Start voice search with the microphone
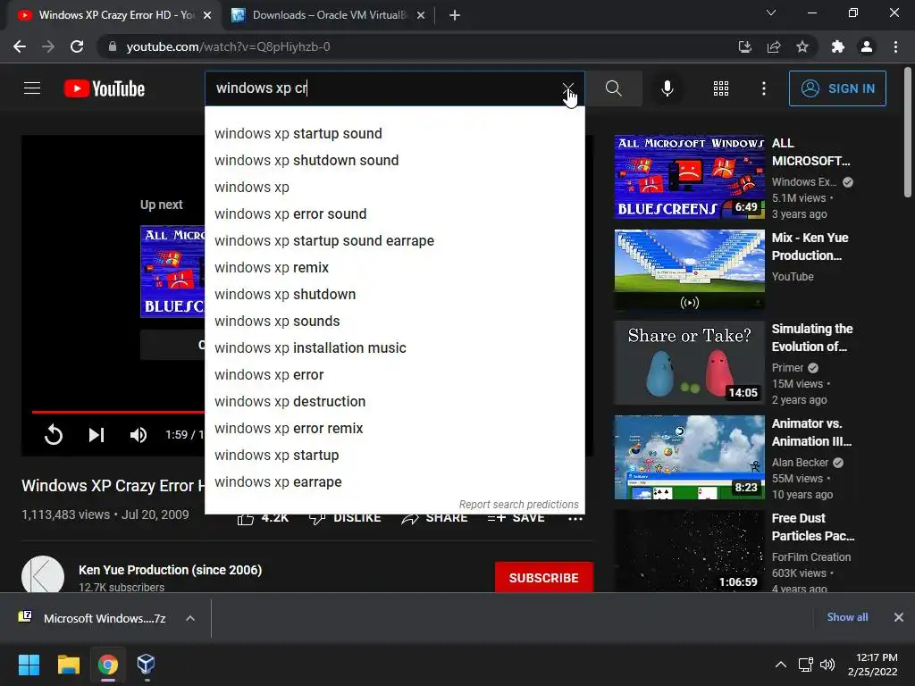 (x=667, y=88)
